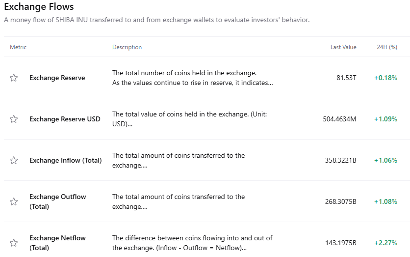Open Exchange Reserve USD metric page
Viewport: 410px width, 257px height.
tap(65, 119)
